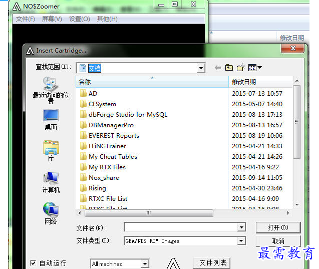Select the Nox_share folder icon
The image size is (319, 269).
[83, 178]
